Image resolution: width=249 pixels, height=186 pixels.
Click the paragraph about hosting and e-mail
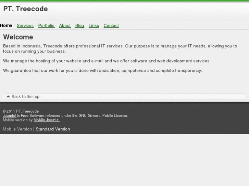107,61
